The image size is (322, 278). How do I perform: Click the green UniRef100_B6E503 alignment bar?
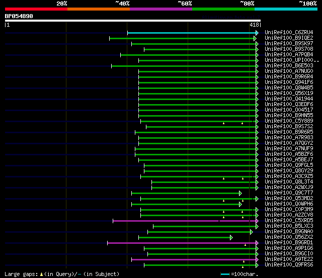point(184,66)
